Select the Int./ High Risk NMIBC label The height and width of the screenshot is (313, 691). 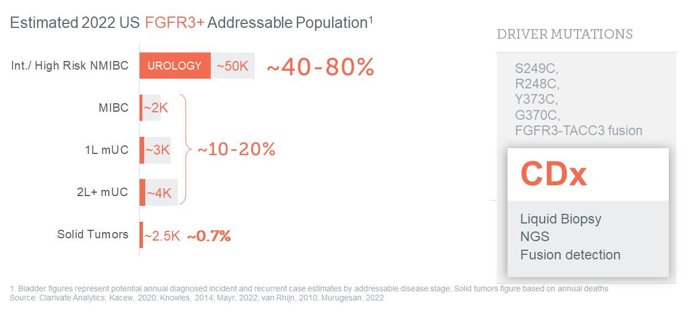[69, 66]
